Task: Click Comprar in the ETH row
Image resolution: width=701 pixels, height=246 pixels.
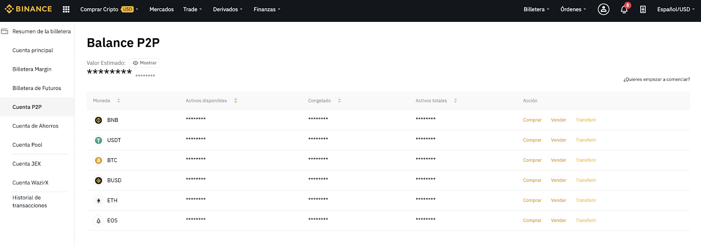Action: pyautogui.click(x=532, y=201)
